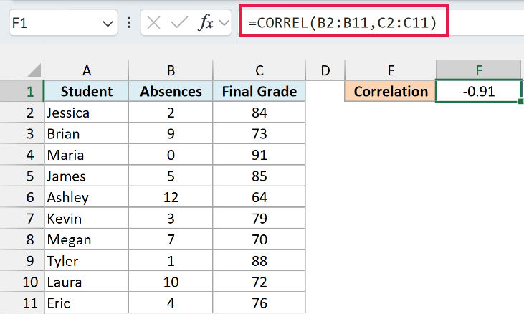Select Maria's absences value 0

coord(171,155)
